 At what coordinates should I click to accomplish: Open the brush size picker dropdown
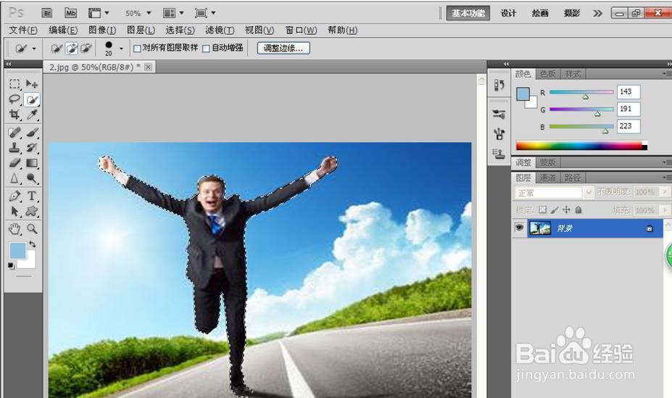(x=121, y=49)
